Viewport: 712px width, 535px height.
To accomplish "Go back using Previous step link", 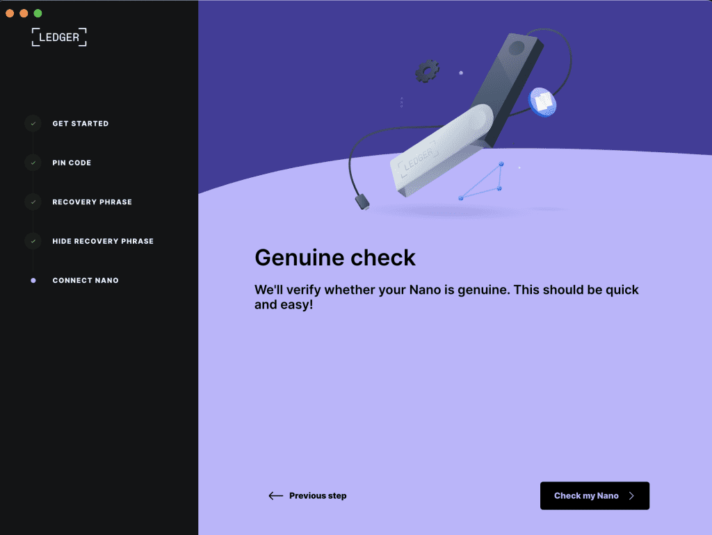I will click(307, 495).
